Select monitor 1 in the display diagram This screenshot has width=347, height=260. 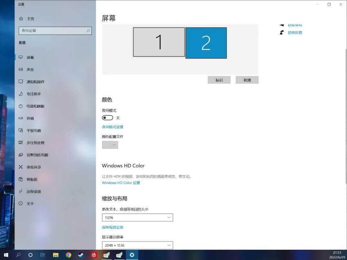(x=159, y=42)
